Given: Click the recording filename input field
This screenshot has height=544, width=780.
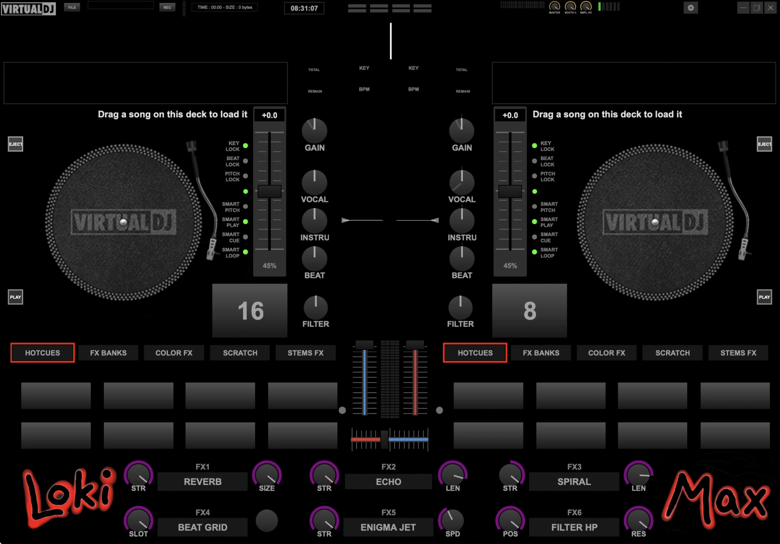Looking at the screenshot, I should click(121, 5).
